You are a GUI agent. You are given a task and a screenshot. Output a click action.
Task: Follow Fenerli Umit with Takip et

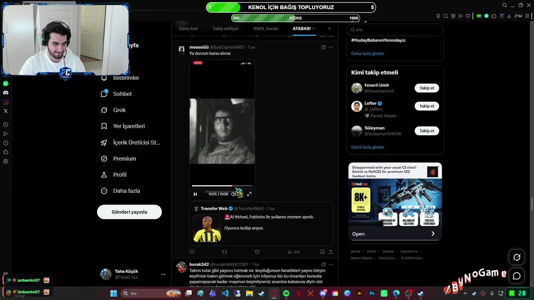point(427,88)
